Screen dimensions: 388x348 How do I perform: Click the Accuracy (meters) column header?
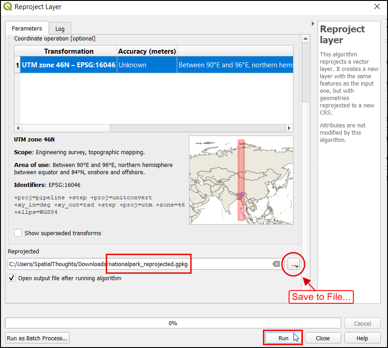pyautogui.click(x=147, y=51)
